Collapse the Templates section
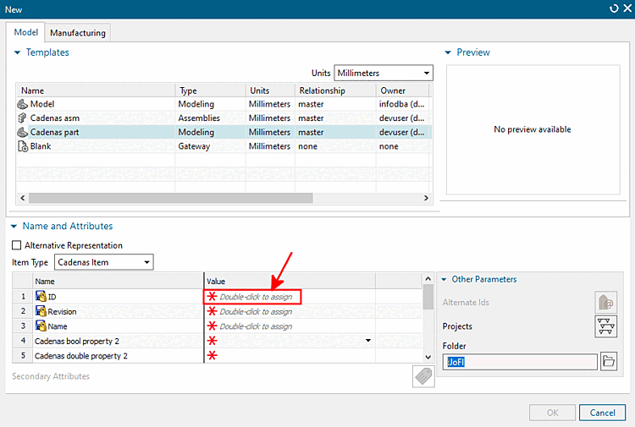The image size is (635, 427). [18, 52]
